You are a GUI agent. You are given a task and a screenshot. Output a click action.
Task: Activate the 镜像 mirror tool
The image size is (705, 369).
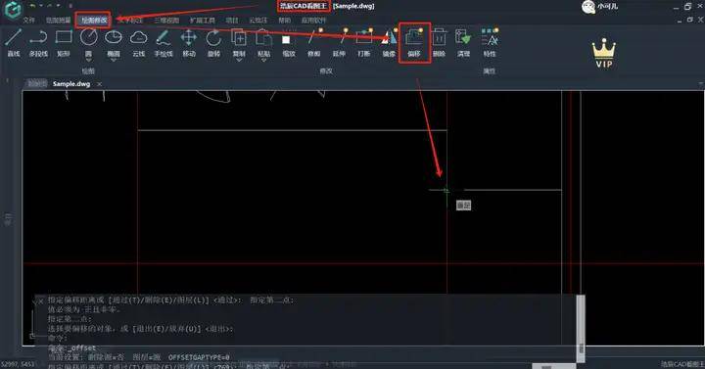pyautogui.click(x=389, y=42)
